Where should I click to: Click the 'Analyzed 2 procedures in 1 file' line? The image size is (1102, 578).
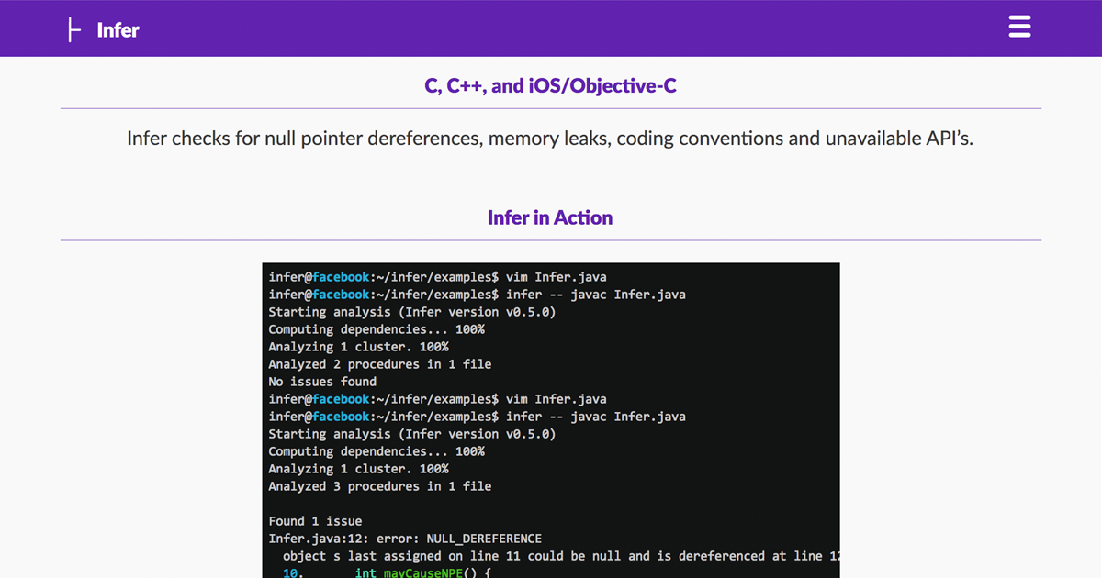379,364
